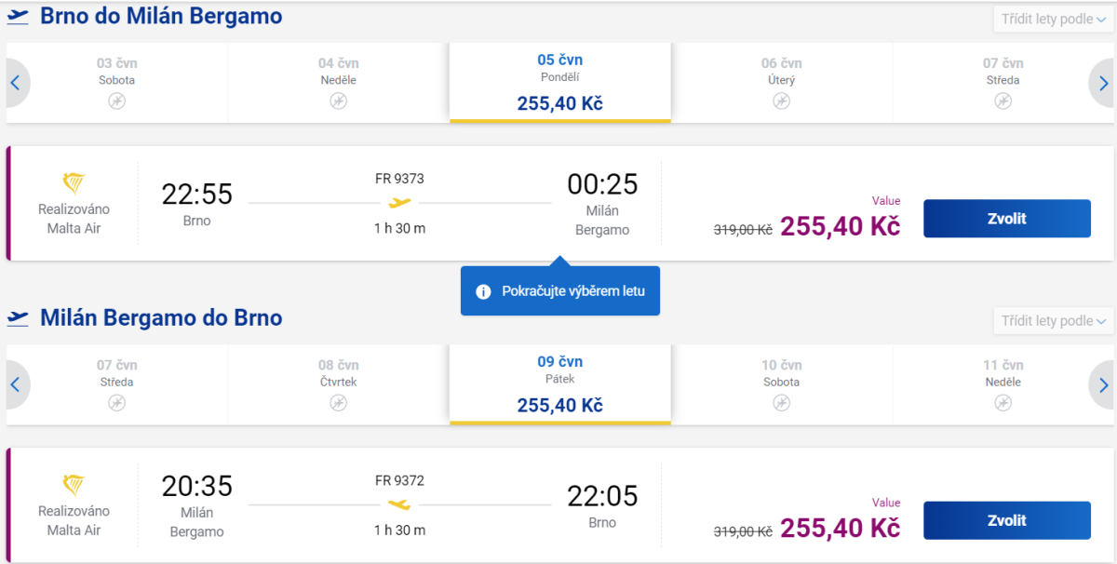
Task: Click next dates arrow for Milán Bergamo to Brno
Action: pos(1103,384)
